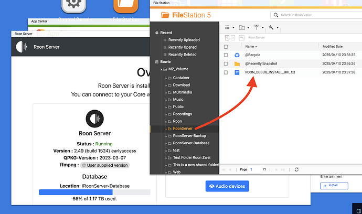
Task: Expand the Download folder arrow
Action: tap(166, 85)
